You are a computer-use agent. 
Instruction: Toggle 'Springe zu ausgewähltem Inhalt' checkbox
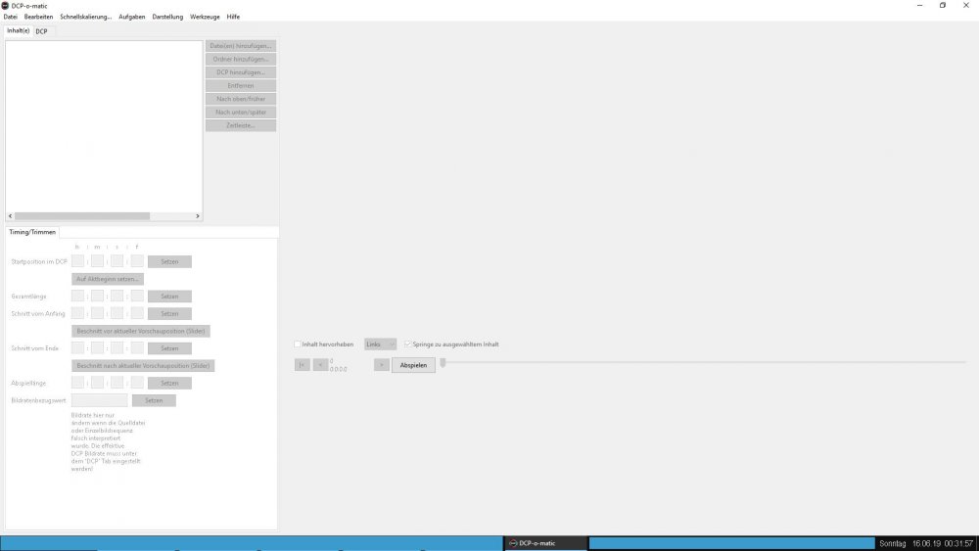(x=408, y=344)
